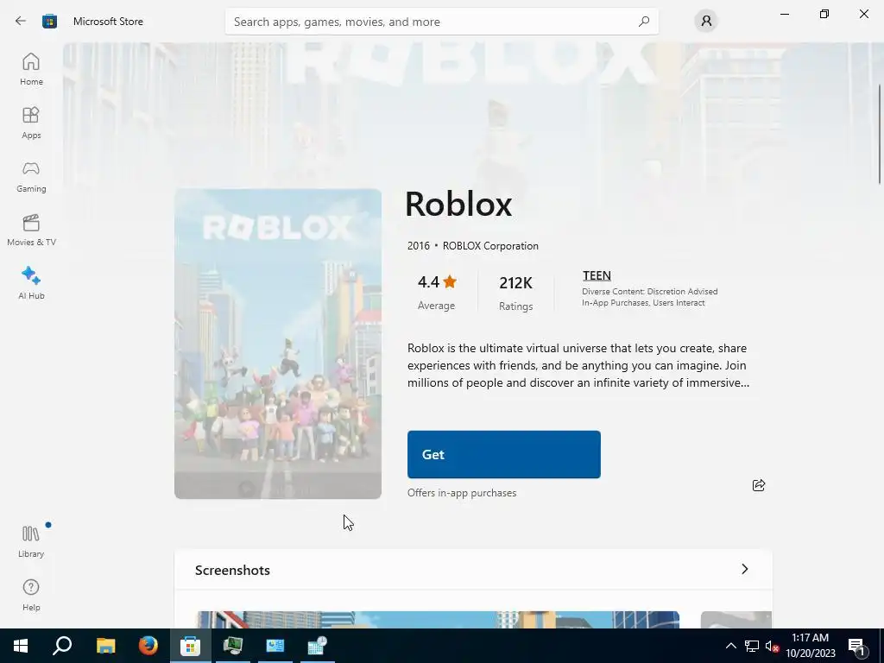Click the muted volume tray icon

[772, 646]
